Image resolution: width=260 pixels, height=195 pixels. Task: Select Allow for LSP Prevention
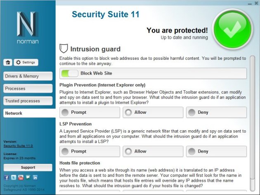[153, 151]
